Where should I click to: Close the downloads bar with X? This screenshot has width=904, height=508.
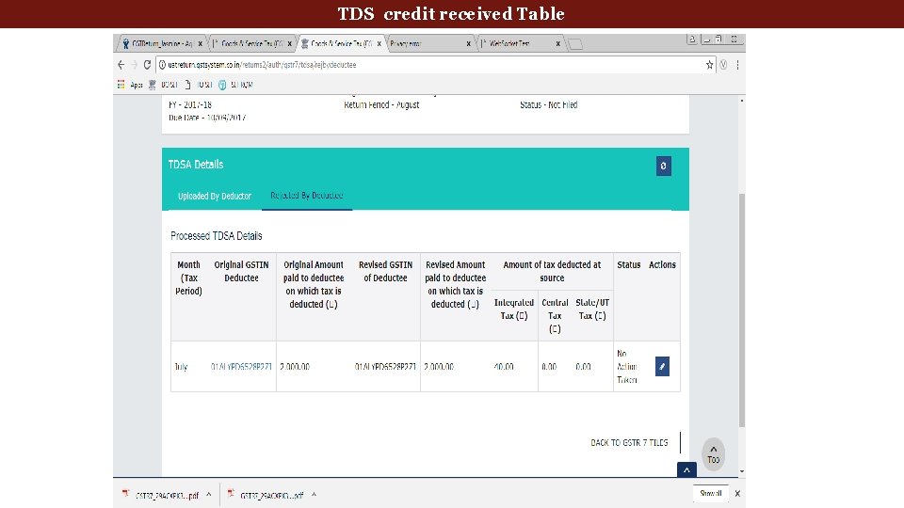click(737, 494)
